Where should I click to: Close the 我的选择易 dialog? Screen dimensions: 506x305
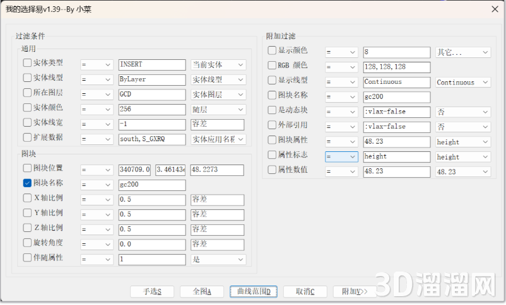(495, 9)
